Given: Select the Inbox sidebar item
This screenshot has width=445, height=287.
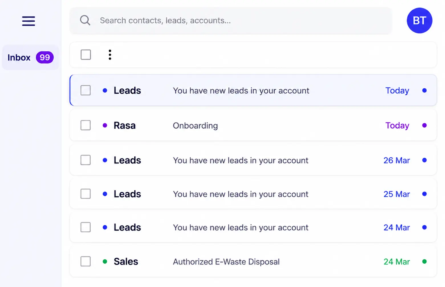Looking at the screenshot, I should (x=31, y=57).
